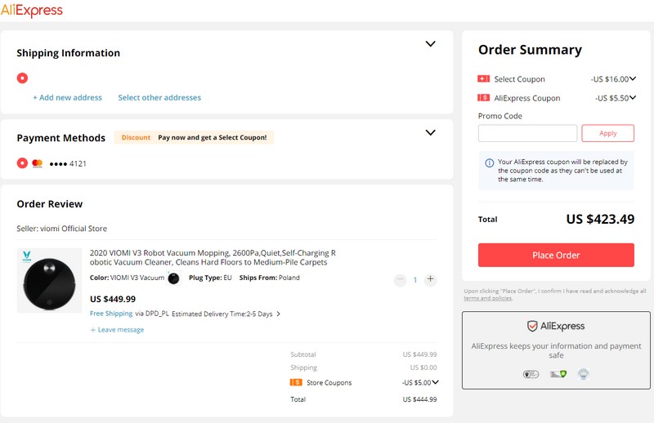Click the Discount badge

tap(136, 137)
